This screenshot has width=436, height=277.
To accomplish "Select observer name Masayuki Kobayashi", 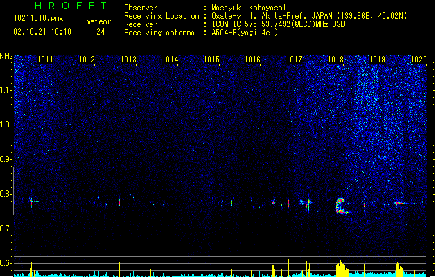I will 249,8.
